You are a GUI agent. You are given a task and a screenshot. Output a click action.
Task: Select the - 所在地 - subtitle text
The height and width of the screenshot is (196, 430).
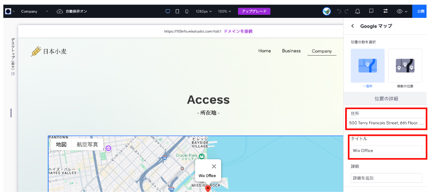tap(208, 113)
